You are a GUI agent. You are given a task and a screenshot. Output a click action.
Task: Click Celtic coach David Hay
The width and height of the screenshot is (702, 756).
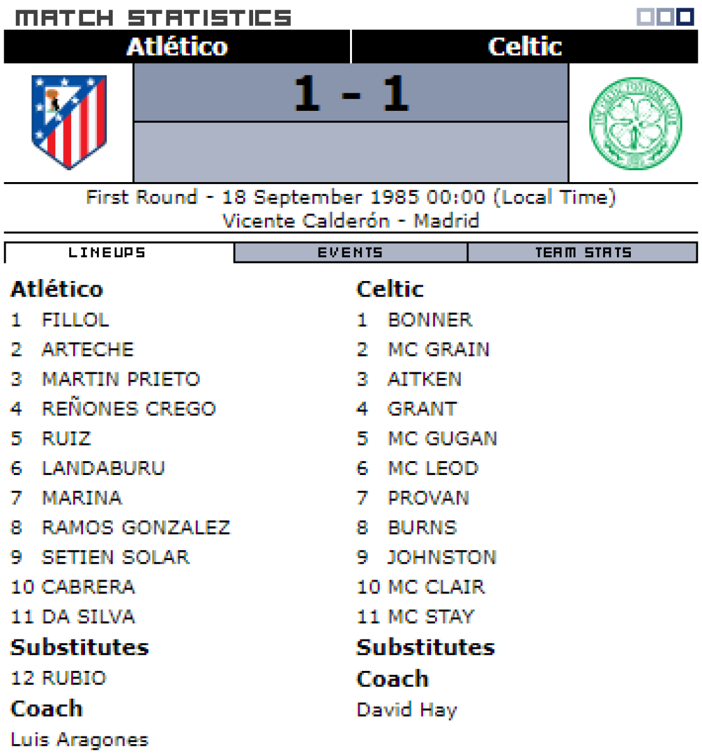(406, 710)
